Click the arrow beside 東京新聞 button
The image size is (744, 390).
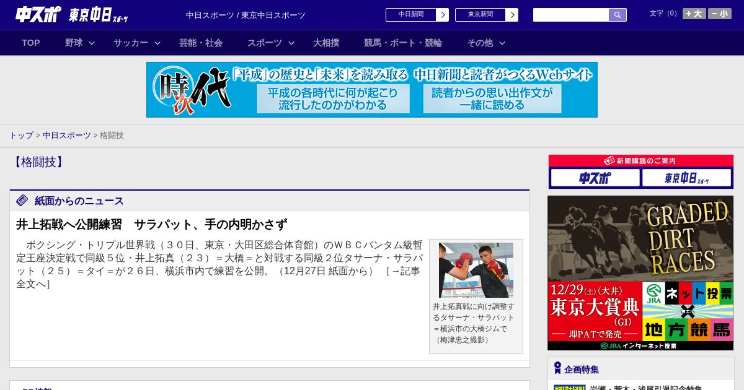511,15
